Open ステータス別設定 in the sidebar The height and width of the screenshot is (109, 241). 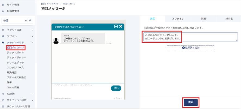point(16,78)
